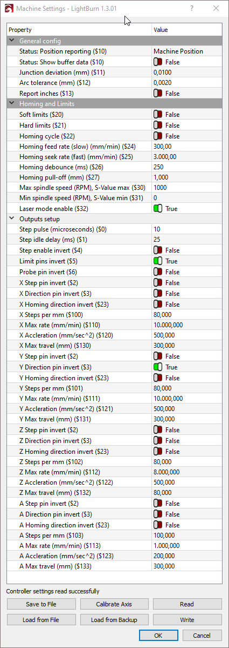This screenshot has height=648, width=229.
Task: Click the Save to File button
Action: pos(41,604)
